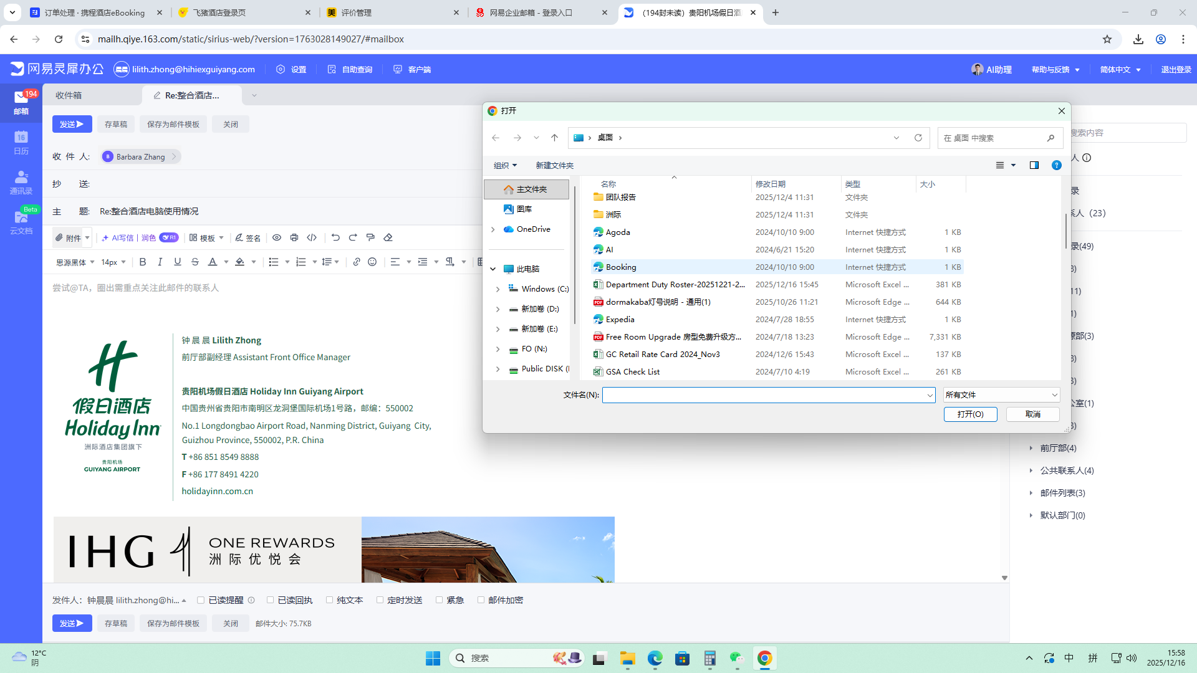Viewport: 1197px width, 673px height.
Task: Enable the 已读回执 read receipt checkbox
Action: click(270, 600)
